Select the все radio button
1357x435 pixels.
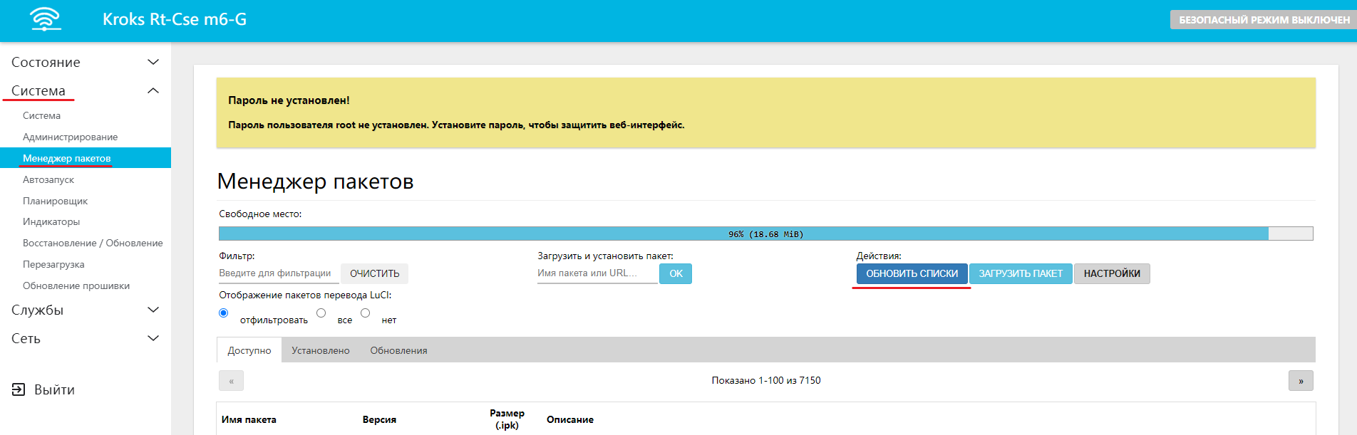pyautogui.click(x=321, y=313)
